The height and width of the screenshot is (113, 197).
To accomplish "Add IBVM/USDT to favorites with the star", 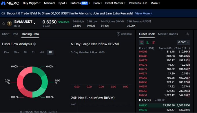I will pyautogui.click(x=4, y=24).
